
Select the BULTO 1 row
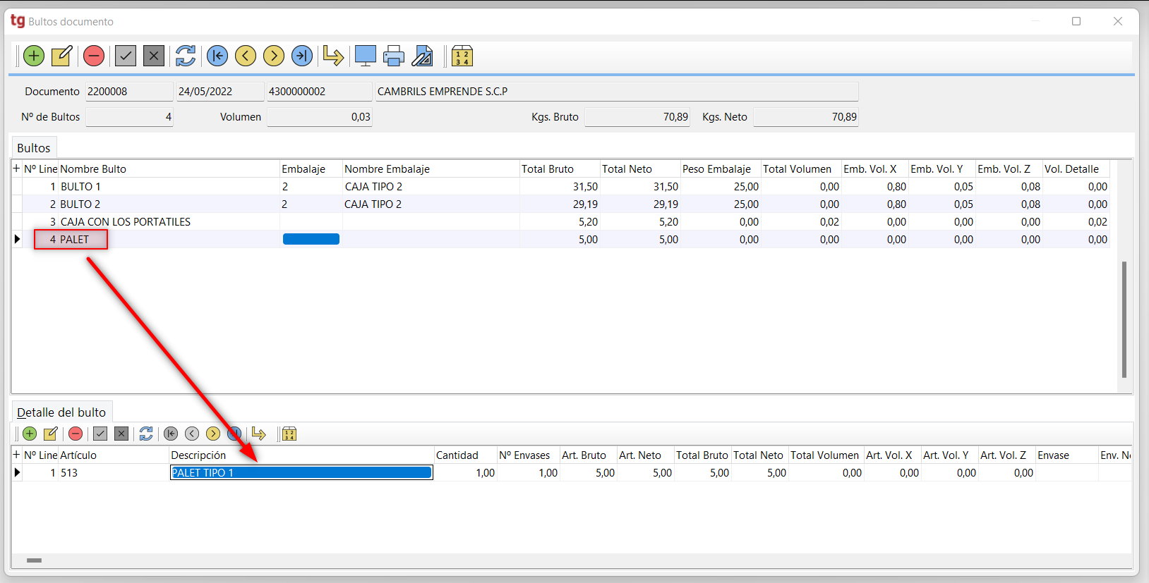(560, 187)
